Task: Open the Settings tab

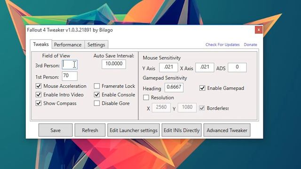Action: pyautogui.click(x=96, y=45)
